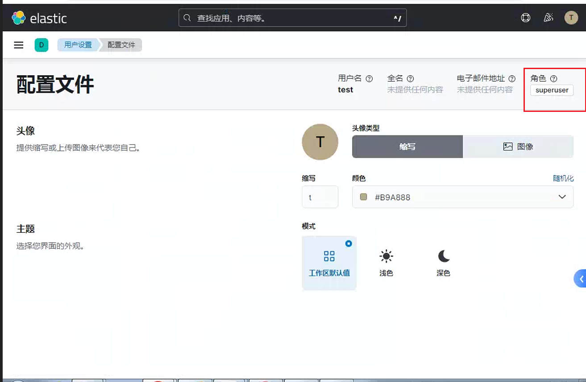Screen dimensions: 586x382
Task: Select the 浅色 light mode
Action: [x=386, y=263]
